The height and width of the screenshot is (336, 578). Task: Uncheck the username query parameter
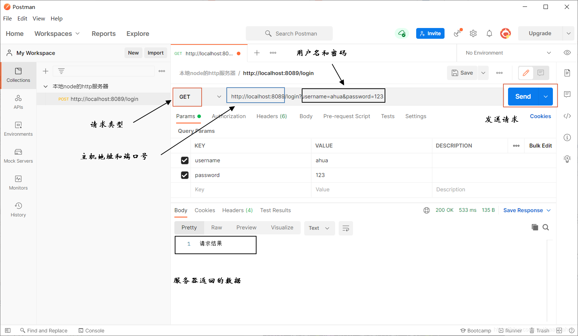[185, 160]
